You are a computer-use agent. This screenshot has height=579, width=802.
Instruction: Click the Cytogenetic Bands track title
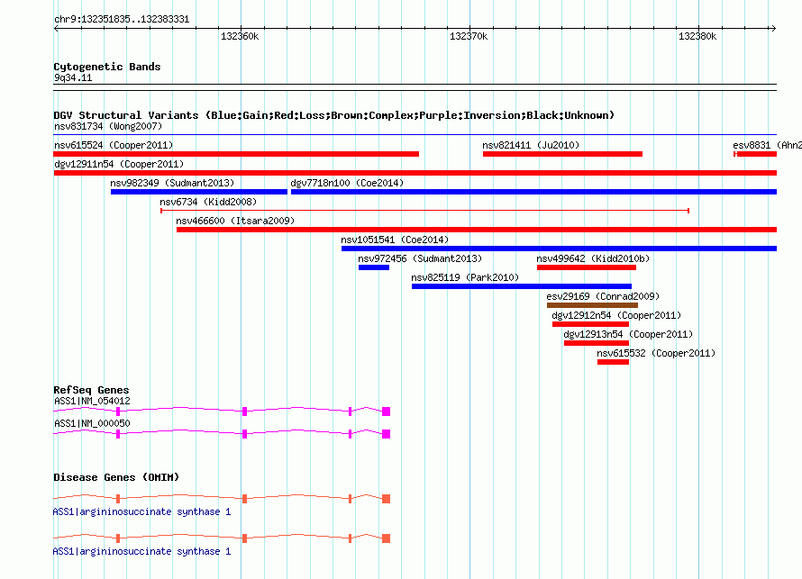point(107,67)
